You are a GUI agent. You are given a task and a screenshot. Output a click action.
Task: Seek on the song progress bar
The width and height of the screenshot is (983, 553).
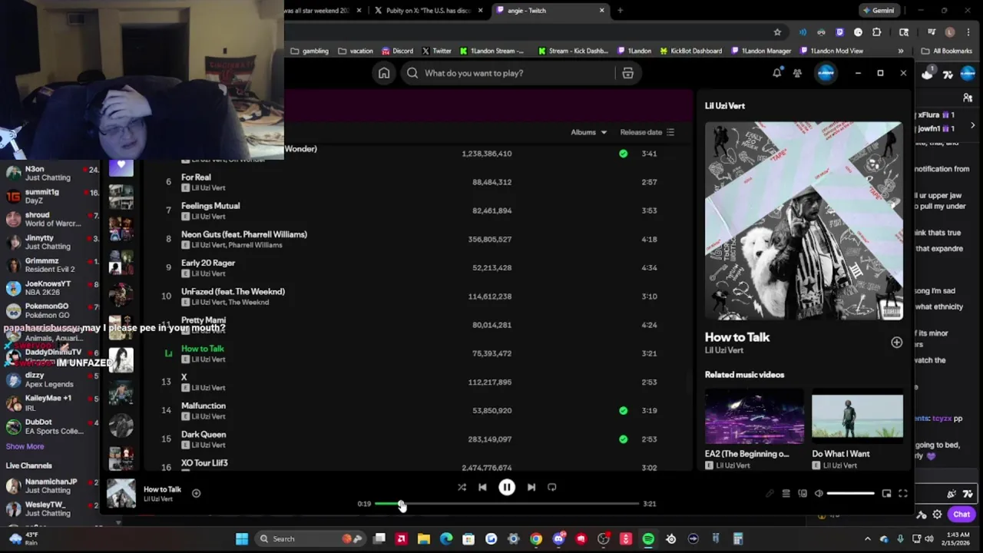coord(507,504)
